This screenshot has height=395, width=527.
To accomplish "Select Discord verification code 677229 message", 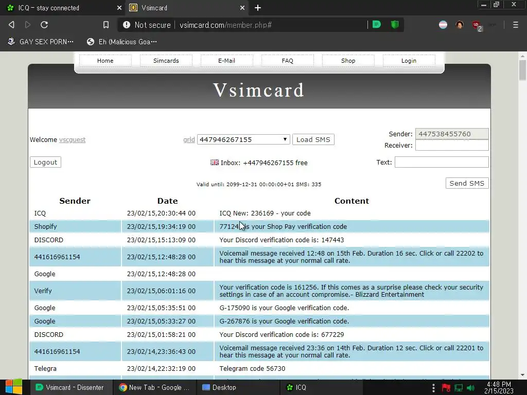I will click(282, 334).
